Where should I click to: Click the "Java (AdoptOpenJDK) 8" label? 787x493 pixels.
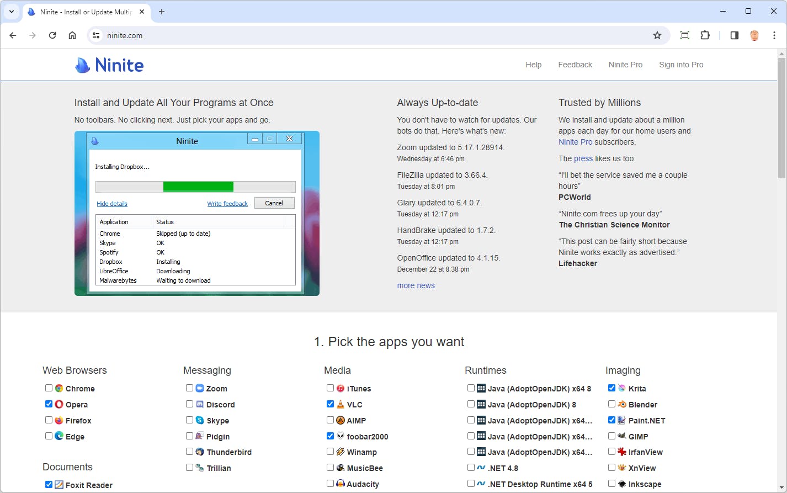[x=532, y=405]
